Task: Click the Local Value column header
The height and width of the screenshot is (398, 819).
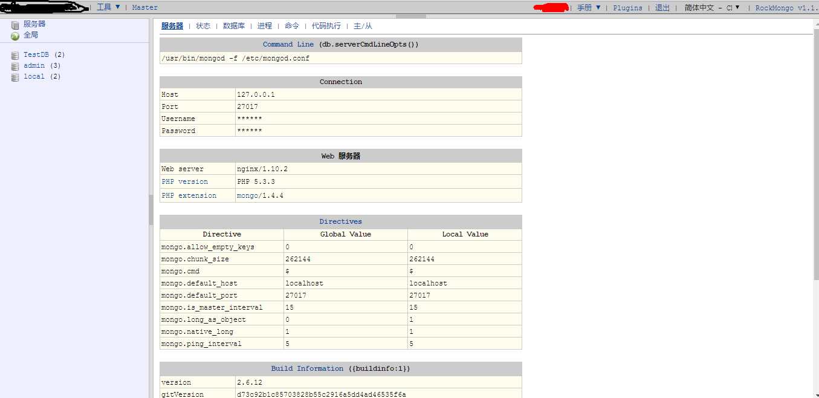Action: tap(465, 234)
